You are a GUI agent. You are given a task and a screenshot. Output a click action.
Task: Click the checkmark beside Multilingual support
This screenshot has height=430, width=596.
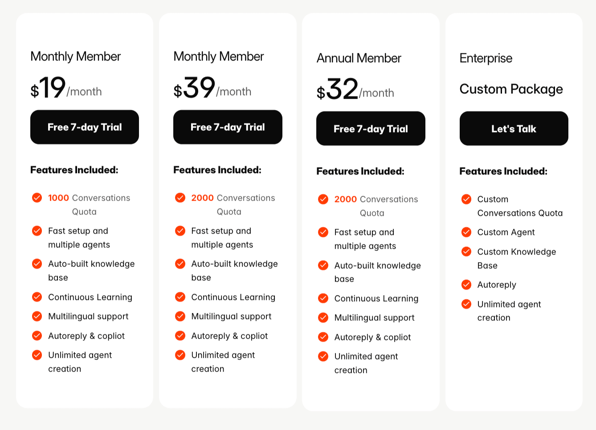pyautogui.click(x=37, y=316)
